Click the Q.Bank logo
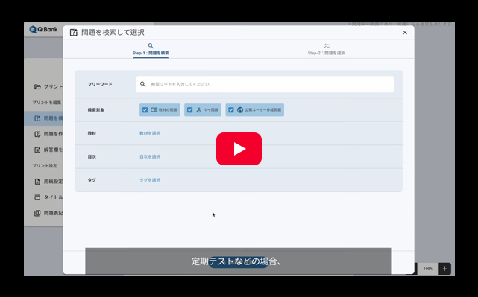 point(43,30)
